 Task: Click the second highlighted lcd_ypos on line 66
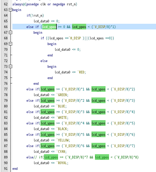[x=79, y=27]
